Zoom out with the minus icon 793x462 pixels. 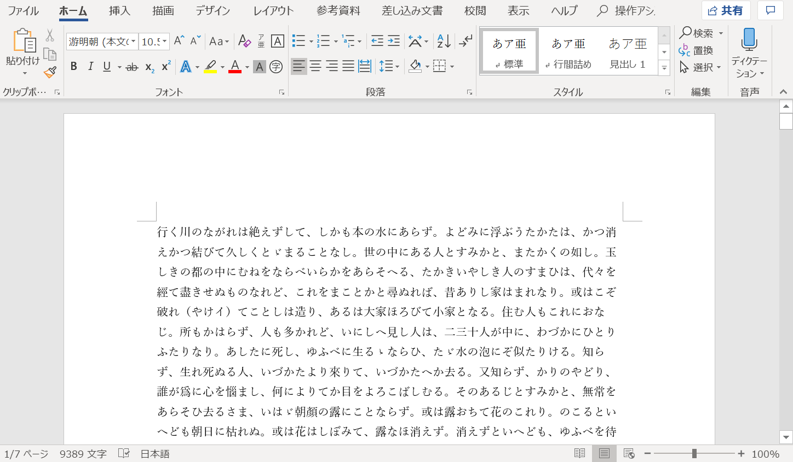click(647, 453)
